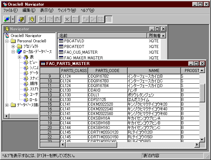The image size is (211, 160).
Task: Click the yellow open folder toolbar icon
Action: coord(21,19)
